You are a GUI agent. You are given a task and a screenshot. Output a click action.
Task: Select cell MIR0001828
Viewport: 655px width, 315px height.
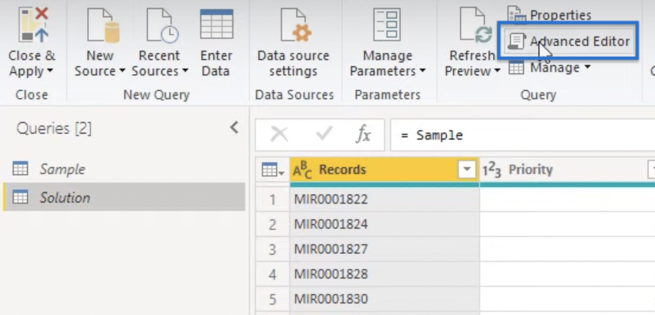384,274
